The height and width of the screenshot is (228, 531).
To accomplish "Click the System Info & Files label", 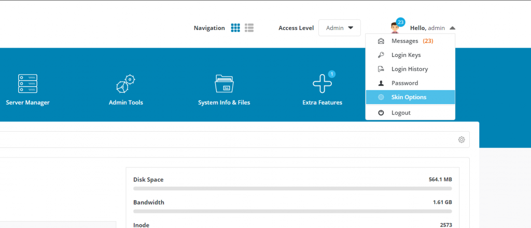I will click(224, 103).
